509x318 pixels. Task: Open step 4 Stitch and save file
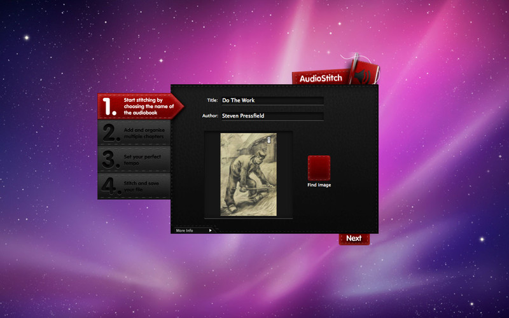(x=134, y=186)
